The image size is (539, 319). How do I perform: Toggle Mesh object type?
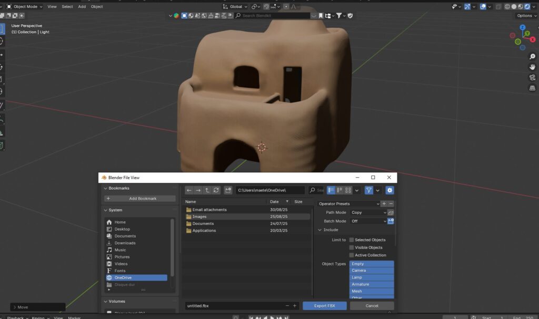tap(371, 291)
